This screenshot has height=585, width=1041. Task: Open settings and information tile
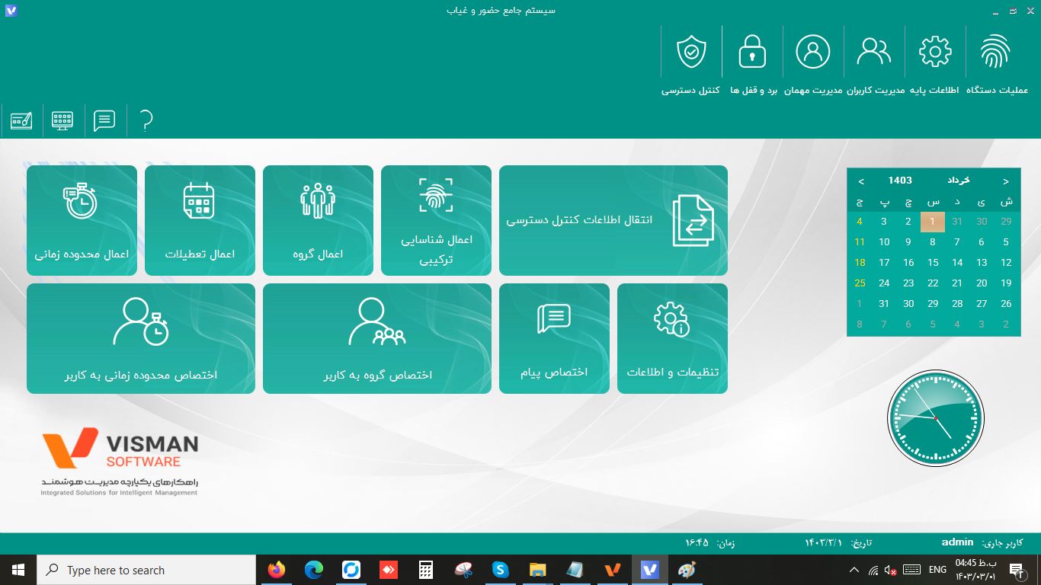tap(672, 338)
